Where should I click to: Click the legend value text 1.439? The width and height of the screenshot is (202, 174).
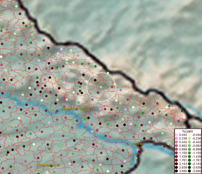click(x=183, y=157)
